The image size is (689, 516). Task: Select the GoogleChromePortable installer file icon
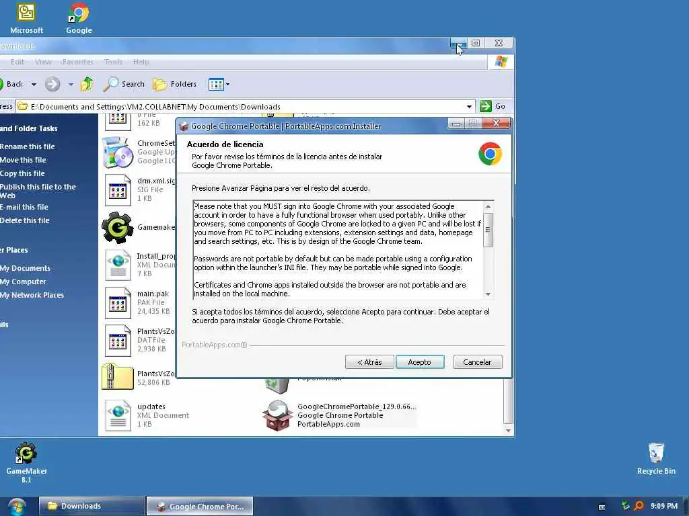click(278, 415)
